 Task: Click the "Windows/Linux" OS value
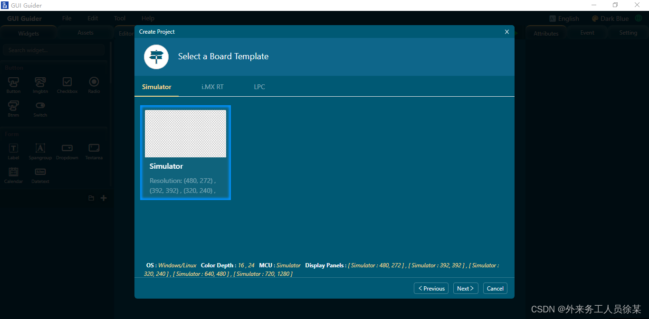[x=177, y=265]
